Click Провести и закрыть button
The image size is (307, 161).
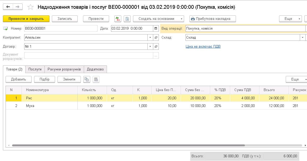pyautogui.click(x=26, y=19)
